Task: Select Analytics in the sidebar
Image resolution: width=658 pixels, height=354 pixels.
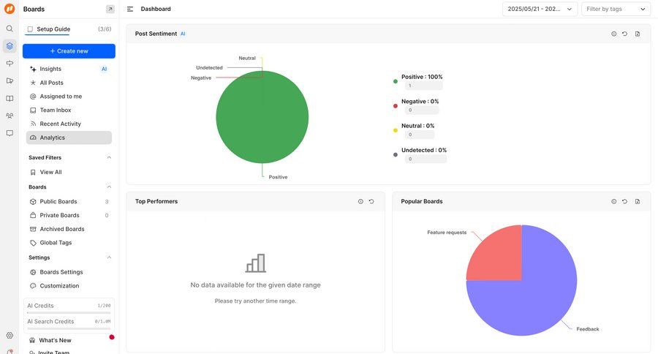Action: coord(69,138)
